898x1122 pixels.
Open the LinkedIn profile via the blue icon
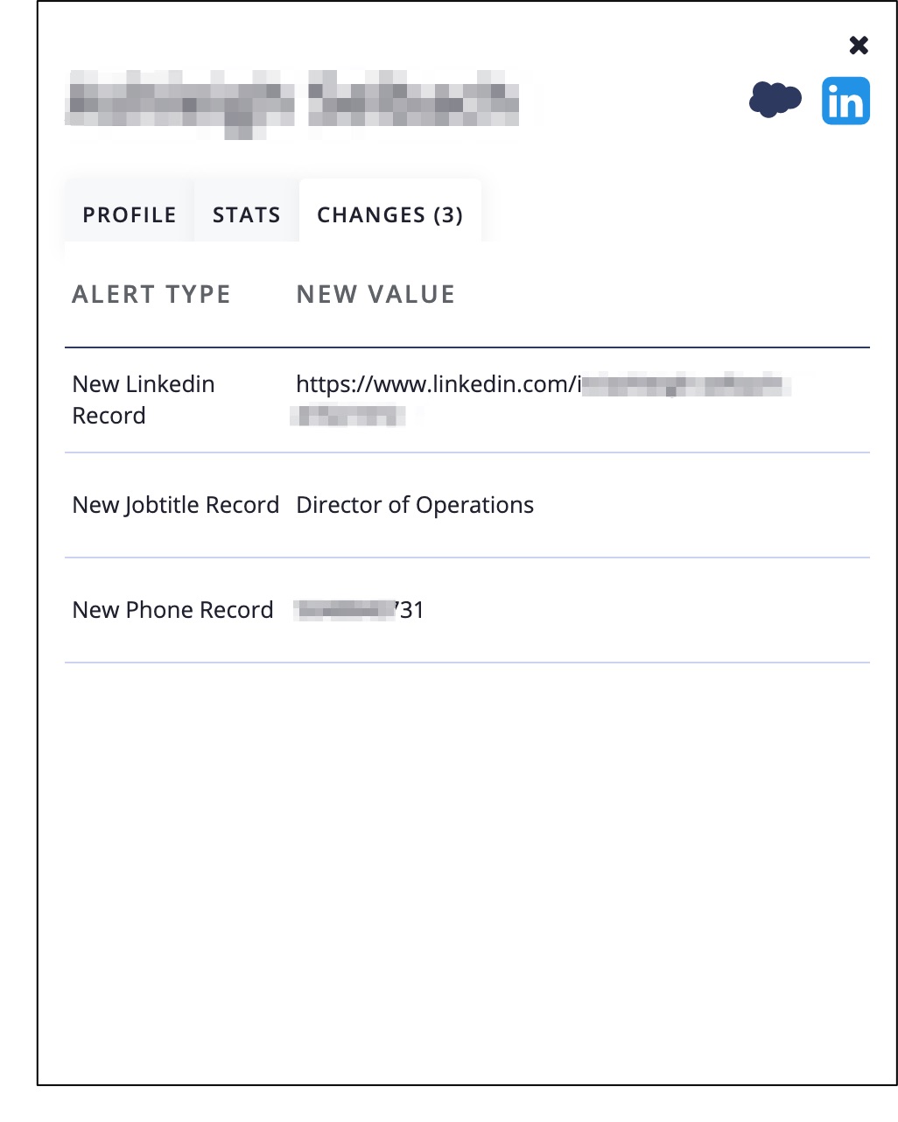point(845,101)
